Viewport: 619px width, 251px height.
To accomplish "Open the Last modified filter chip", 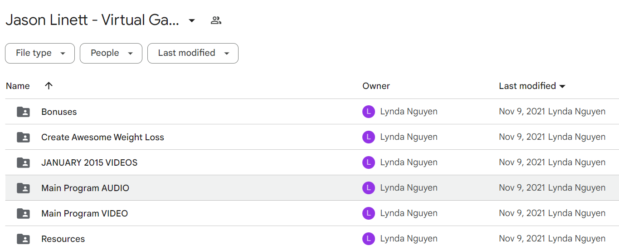I will [x=193, y=53].
